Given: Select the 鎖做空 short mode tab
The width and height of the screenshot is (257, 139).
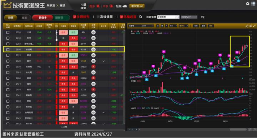Looking at the screenshot, I should pyautogui.click(x=59, y=18).
